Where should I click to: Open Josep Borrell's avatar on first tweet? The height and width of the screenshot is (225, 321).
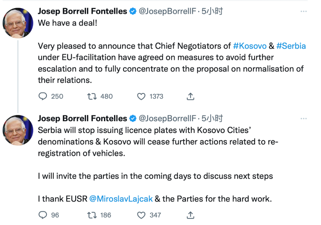18,23
